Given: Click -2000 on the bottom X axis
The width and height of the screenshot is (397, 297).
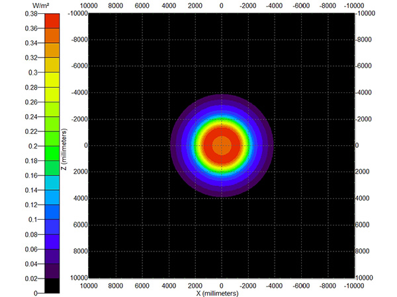Looking at the screenshot, I should (x=248, y=286).
